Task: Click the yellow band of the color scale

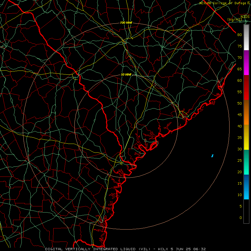Action: click(x=246, y=137)
